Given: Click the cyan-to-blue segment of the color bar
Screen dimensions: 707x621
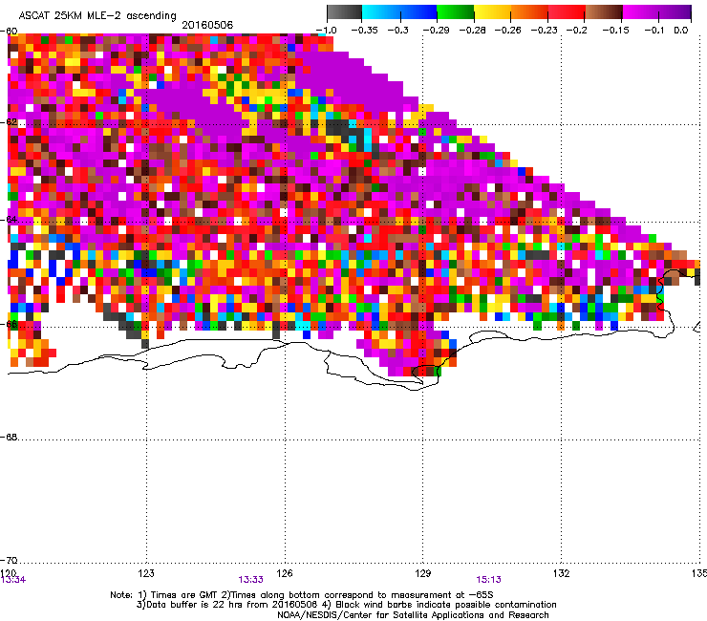Looking at the screenshot, I should point(399,12).
